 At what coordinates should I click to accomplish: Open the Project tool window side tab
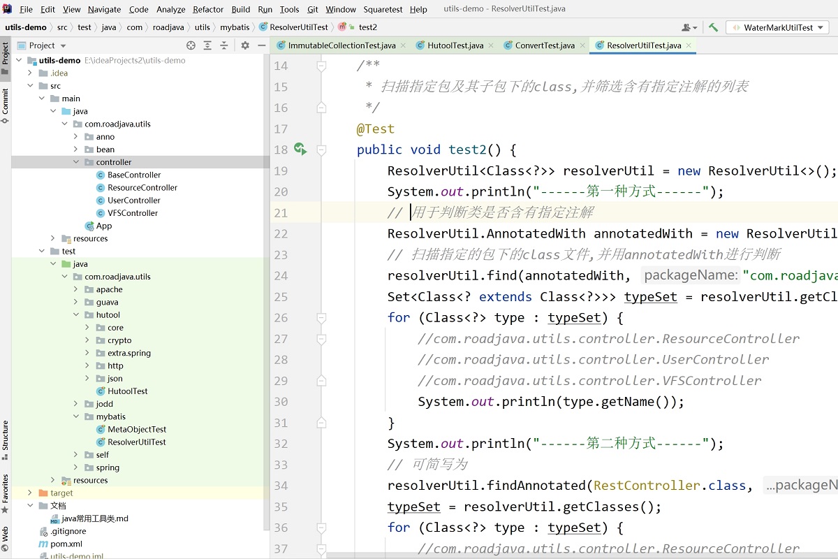coord(6,58)
